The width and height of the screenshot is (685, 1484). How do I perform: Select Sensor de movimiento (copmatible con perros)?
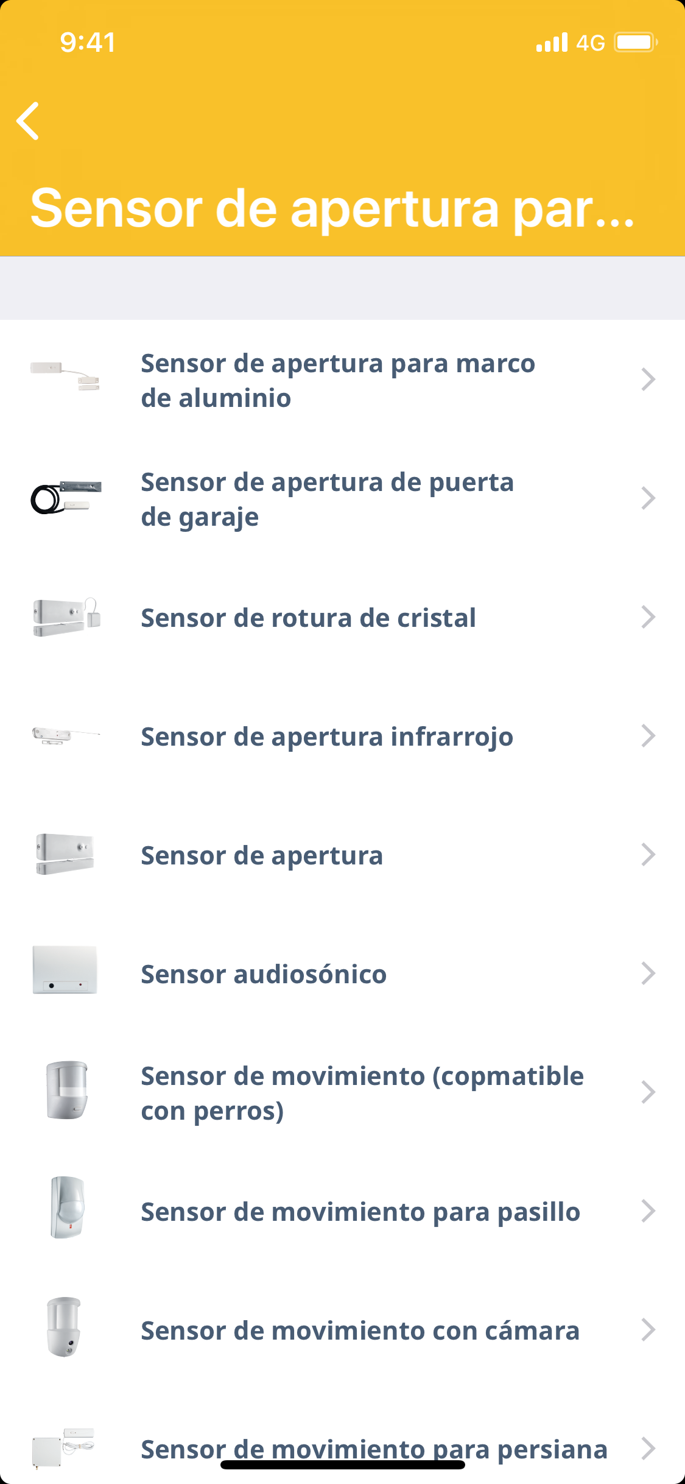[x=362, y=1094]
